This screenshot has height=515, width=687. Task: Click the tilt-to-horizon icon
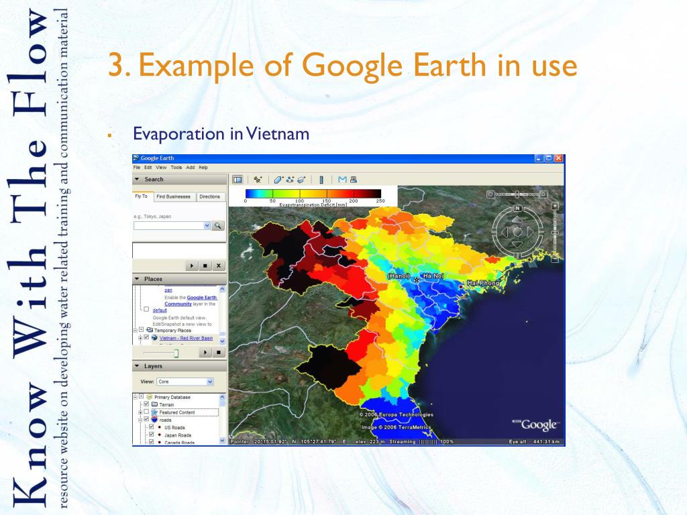tap(543, 194)
